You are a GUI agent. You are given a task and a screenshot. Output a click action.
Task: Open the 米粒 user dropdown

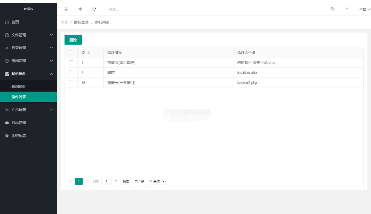coord(364,9)
